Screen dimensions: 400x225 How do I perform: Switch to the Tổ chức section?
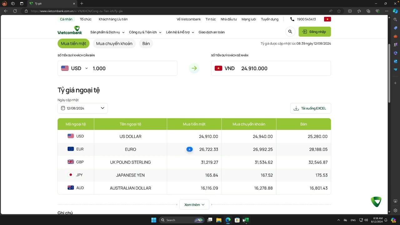pos(86,19)
